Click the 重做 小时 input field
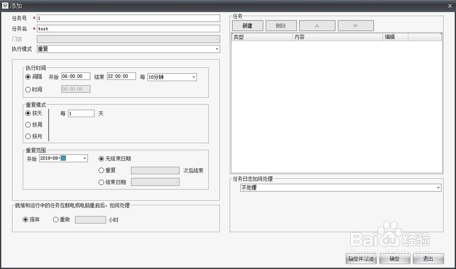 click(90, 220)
